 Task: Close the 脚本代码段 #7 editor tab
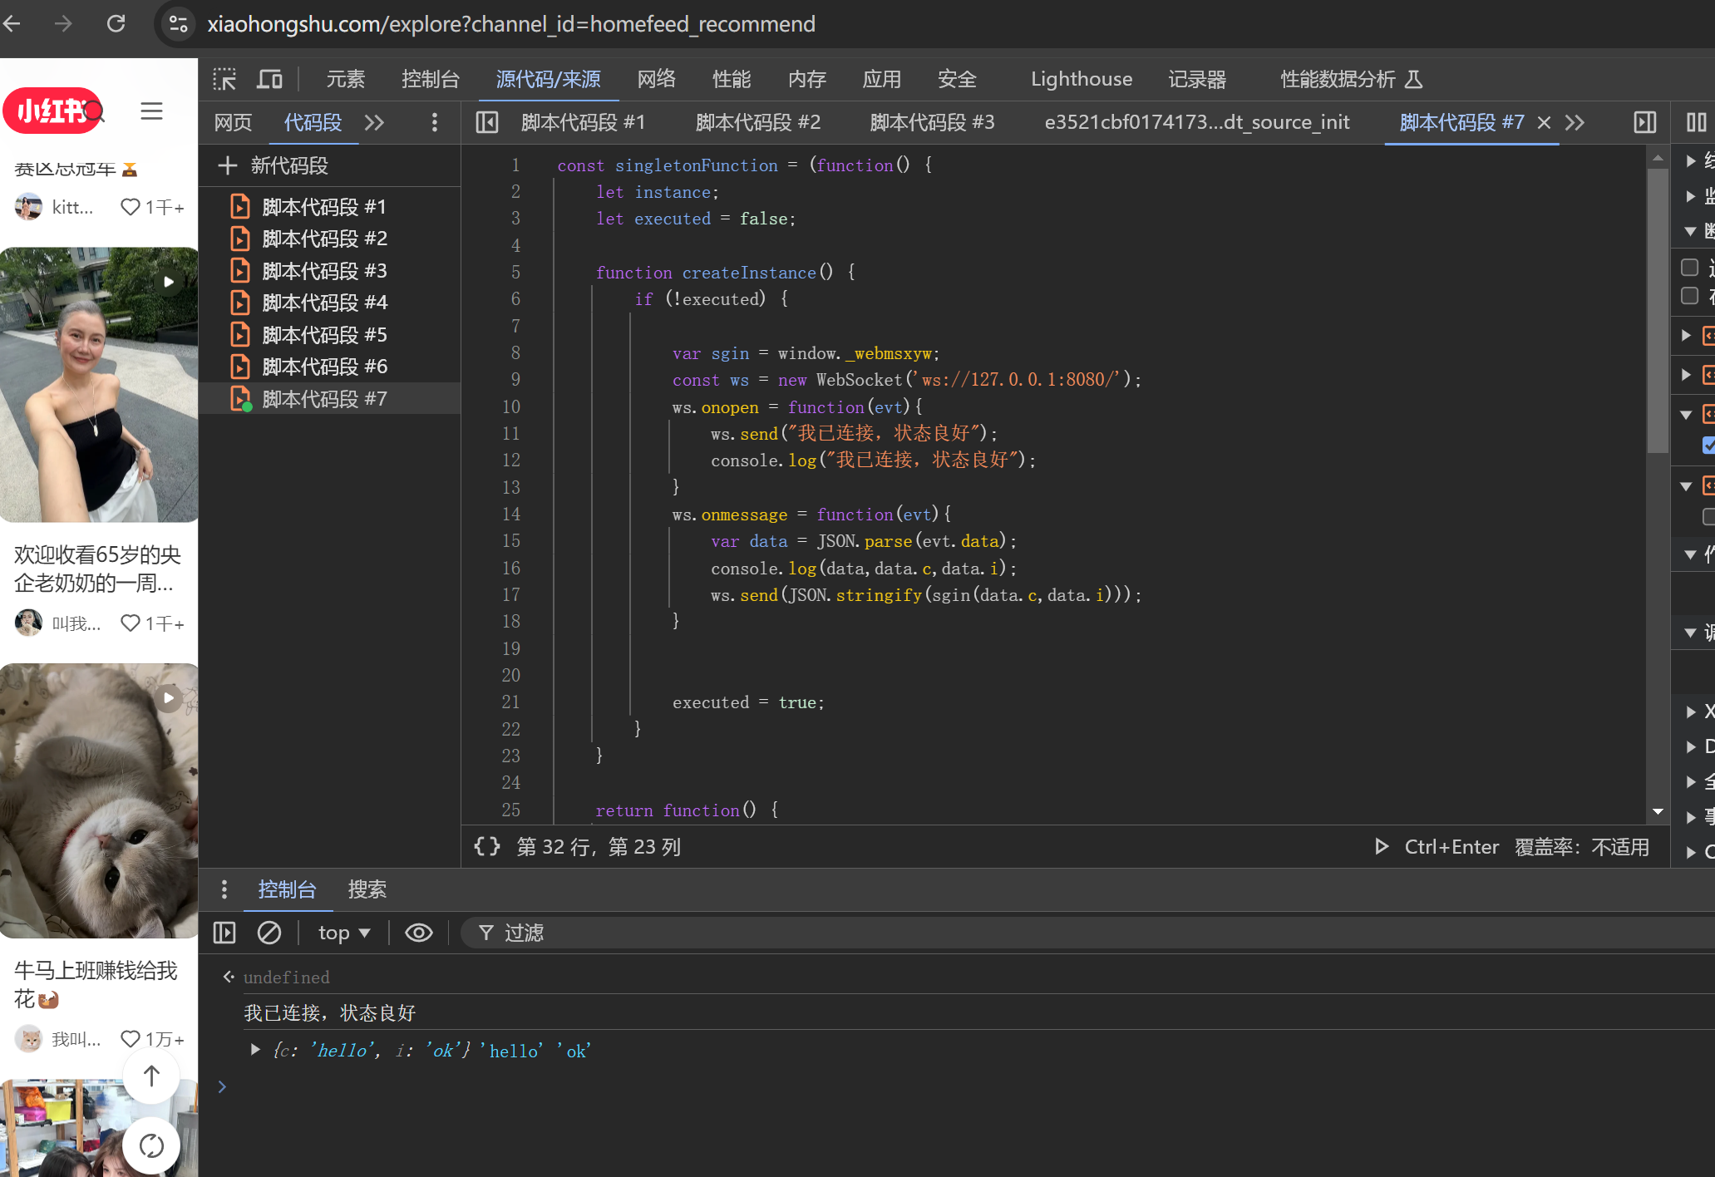pyautogui.click(x=1545, y=123)
